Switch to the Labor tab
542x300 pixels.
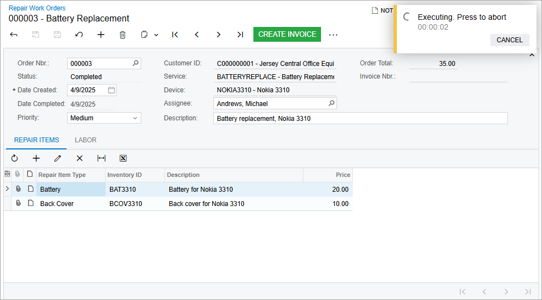86,140
